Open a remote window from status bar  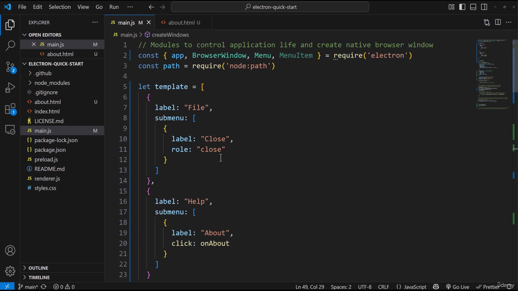7,287
